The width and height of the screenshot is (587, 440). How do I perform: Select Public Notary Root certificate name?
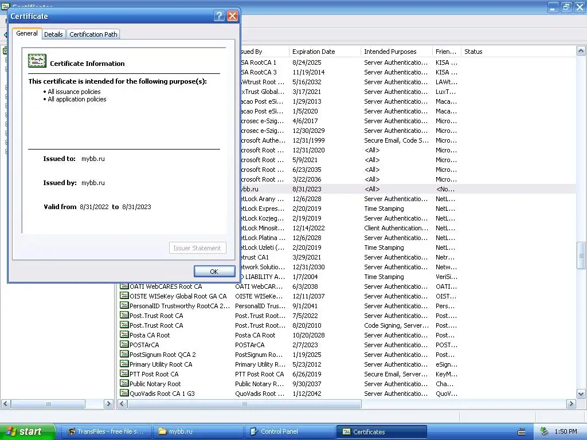click(x=155, y=384)
